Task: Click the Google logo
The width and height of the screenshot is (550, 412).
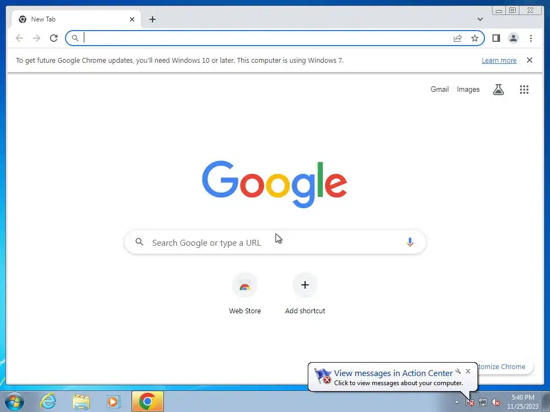Action: click(x=274, y=184)
